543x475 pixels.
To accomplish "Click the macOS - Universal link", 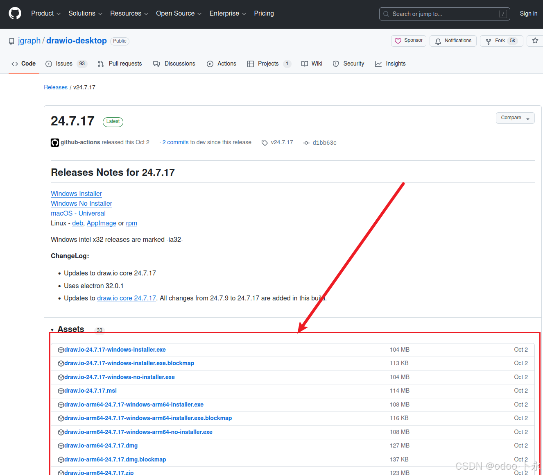I will click(78, 213).
